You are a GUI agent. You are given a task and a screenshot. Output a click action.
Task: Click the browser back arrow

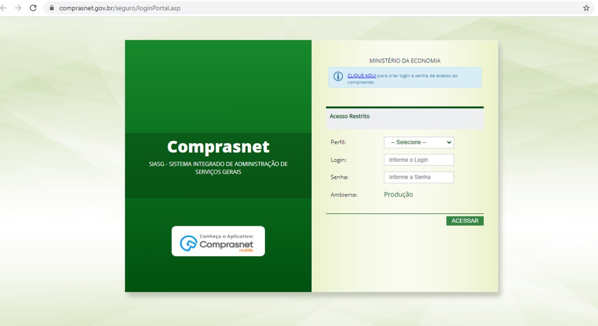3,8
